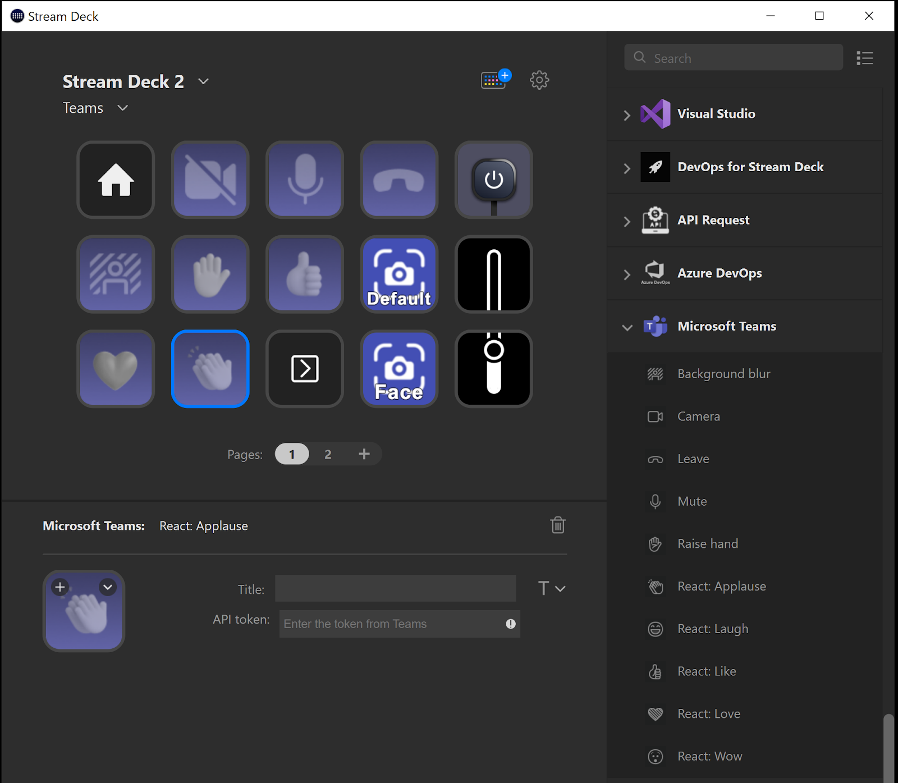Select the slider key with round knob

pyautogui.click(x=494, y=369)
